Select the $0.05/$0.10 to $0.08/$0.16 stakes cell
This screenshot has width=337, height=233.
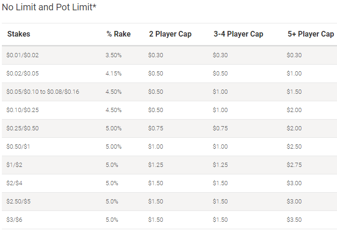pos(43,92)
